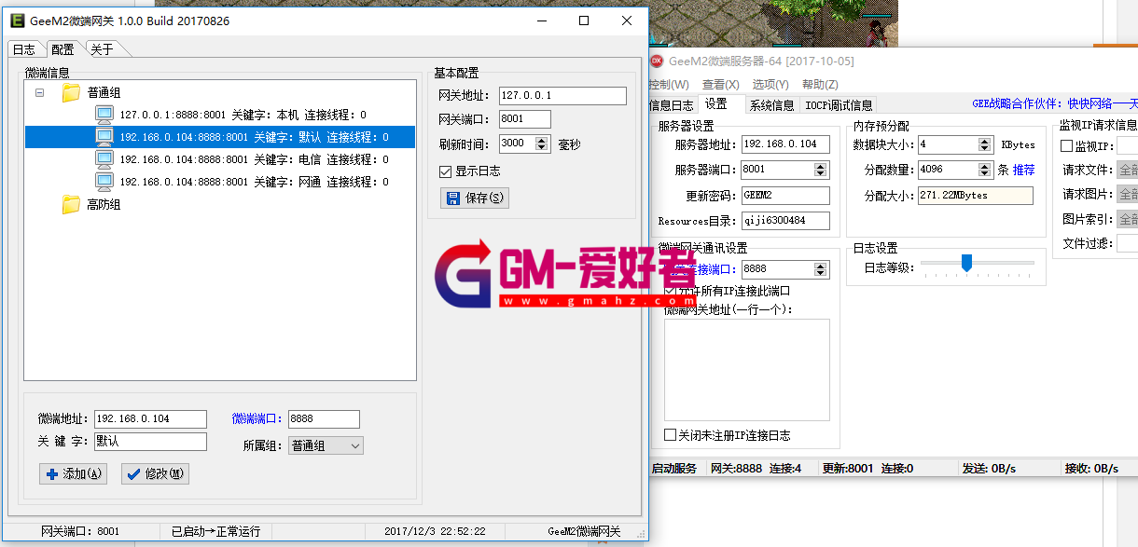Select the 高防组 tree group label
This screenshot has height=547, width=1138.
[x=104, y=204]
